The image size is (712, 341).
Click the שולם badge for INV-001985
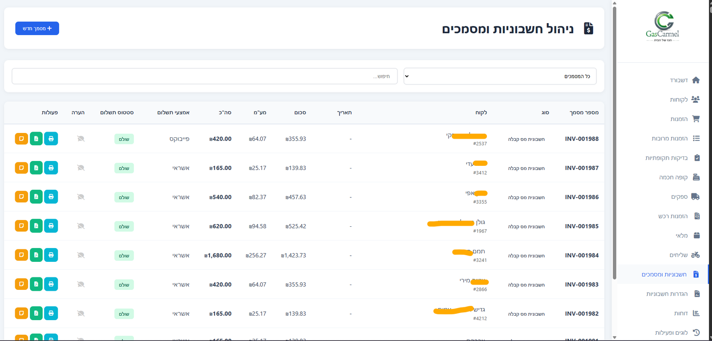[124, 226]
